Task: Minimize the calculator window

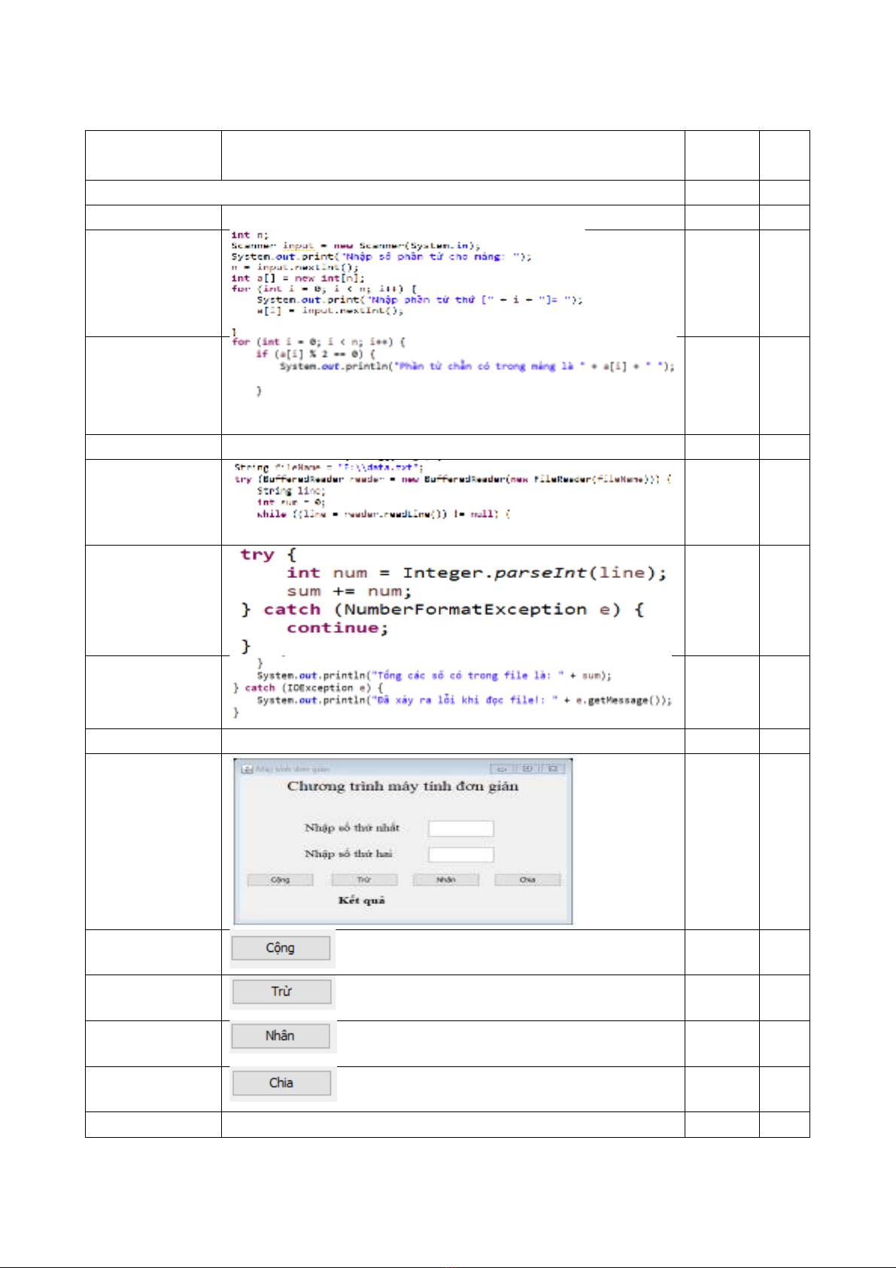Action: click(x=503, y=768)
